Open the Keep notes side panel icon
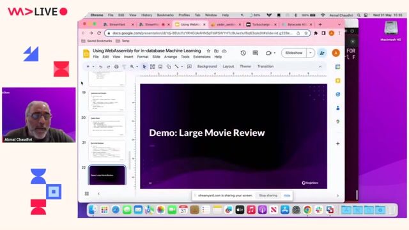Screen dimensions: 409x230 (x=338, y=80)
